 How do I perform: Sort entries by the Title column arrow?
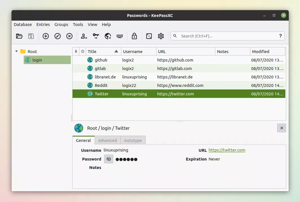click(x=117, y=51)
